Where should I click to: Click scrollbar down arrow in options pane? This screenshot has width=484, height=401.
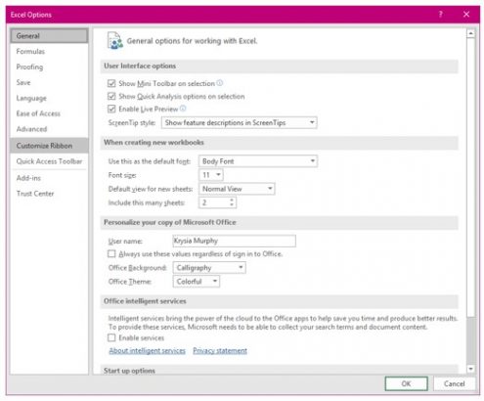pos(470,369)
